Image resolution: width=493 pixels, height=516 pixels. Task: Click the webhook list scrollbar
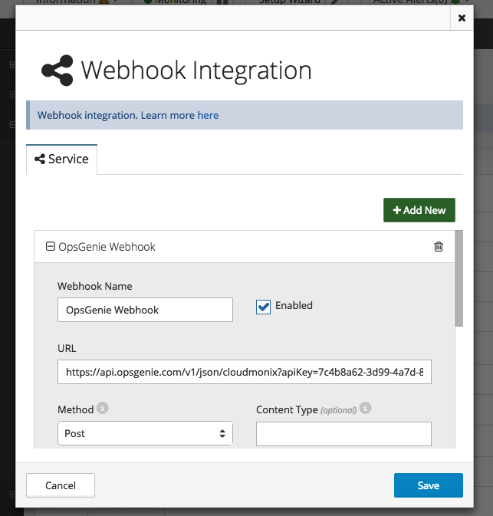click(x=459, y=278)
